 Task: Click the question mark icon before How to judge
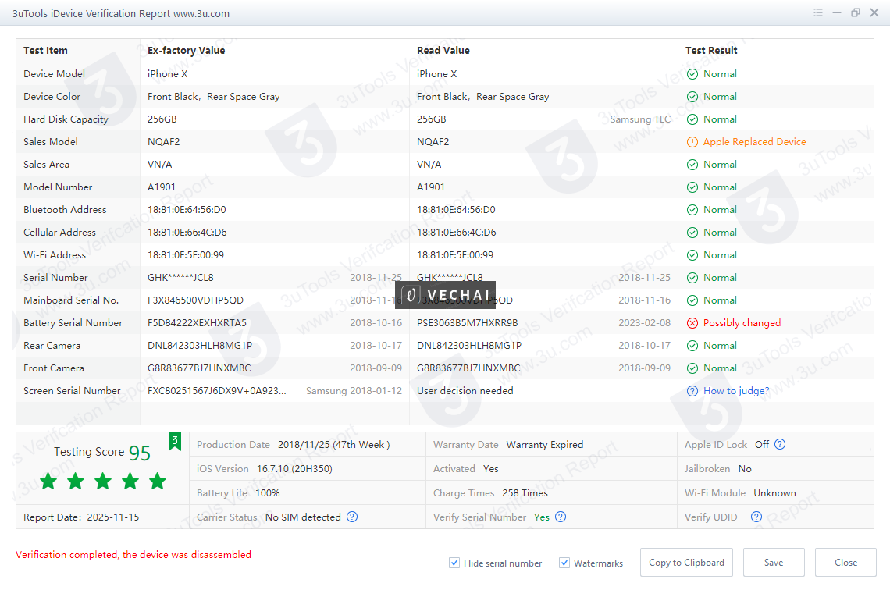pyautogui.click(x=692, y=390)
